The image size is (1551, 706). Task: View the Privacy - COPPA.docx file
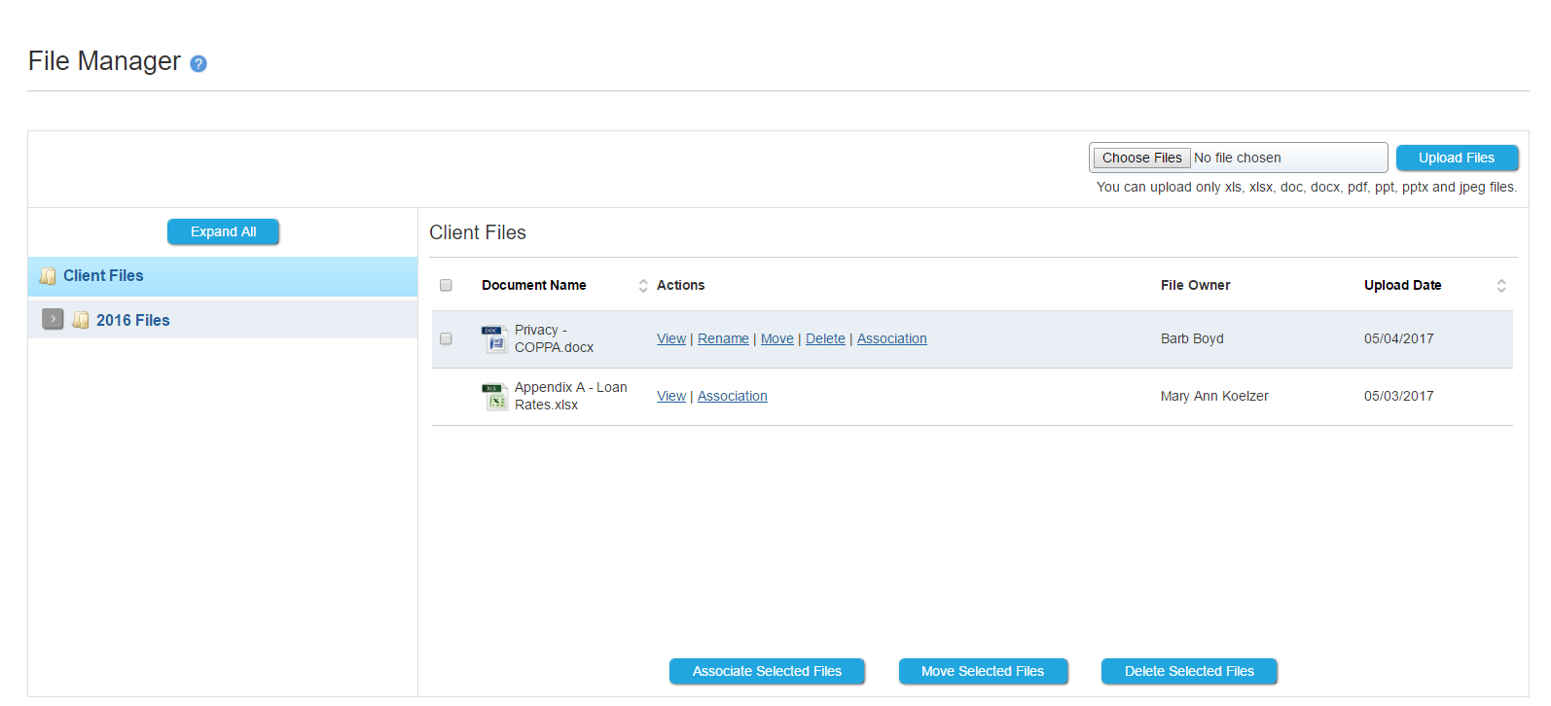(671, 338)
